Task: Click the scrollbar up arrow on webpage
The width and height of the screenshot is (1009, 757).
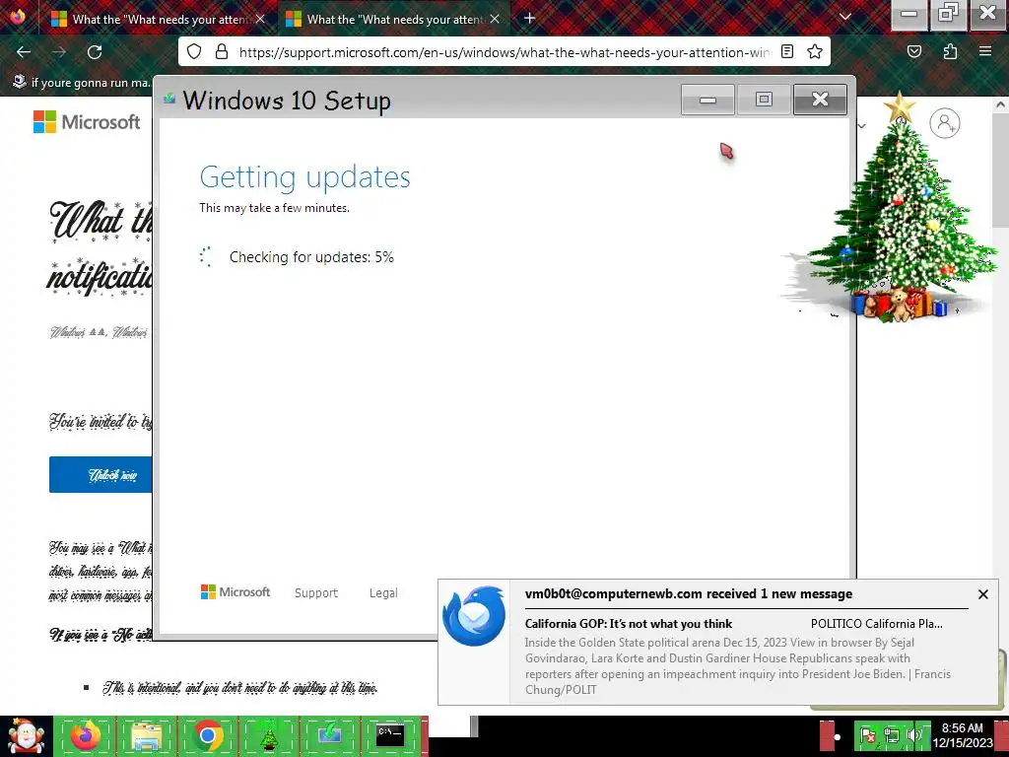Action: [x=1001, y=103]
